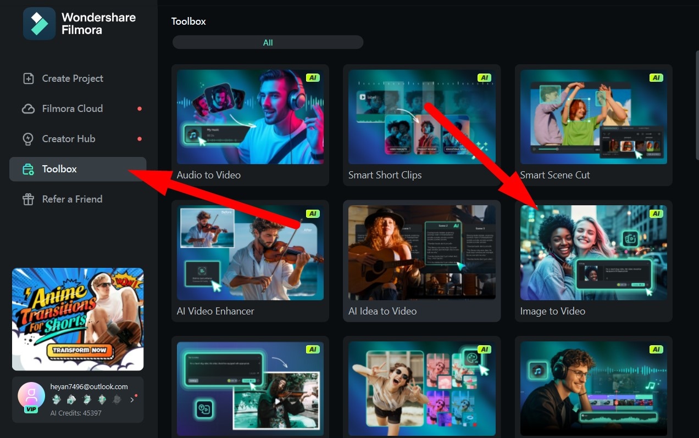Click the VIP user avatar

[31, 396]
